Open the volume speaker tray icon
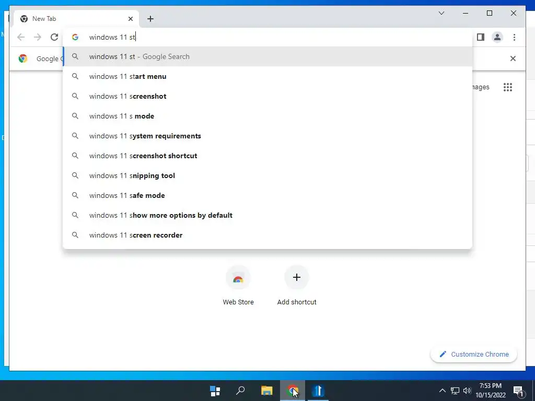Screen dimensions: 535x401 (467, 391)
